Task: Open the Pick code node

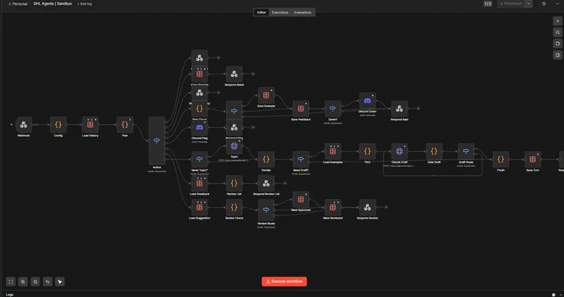Action: [367, 151]
